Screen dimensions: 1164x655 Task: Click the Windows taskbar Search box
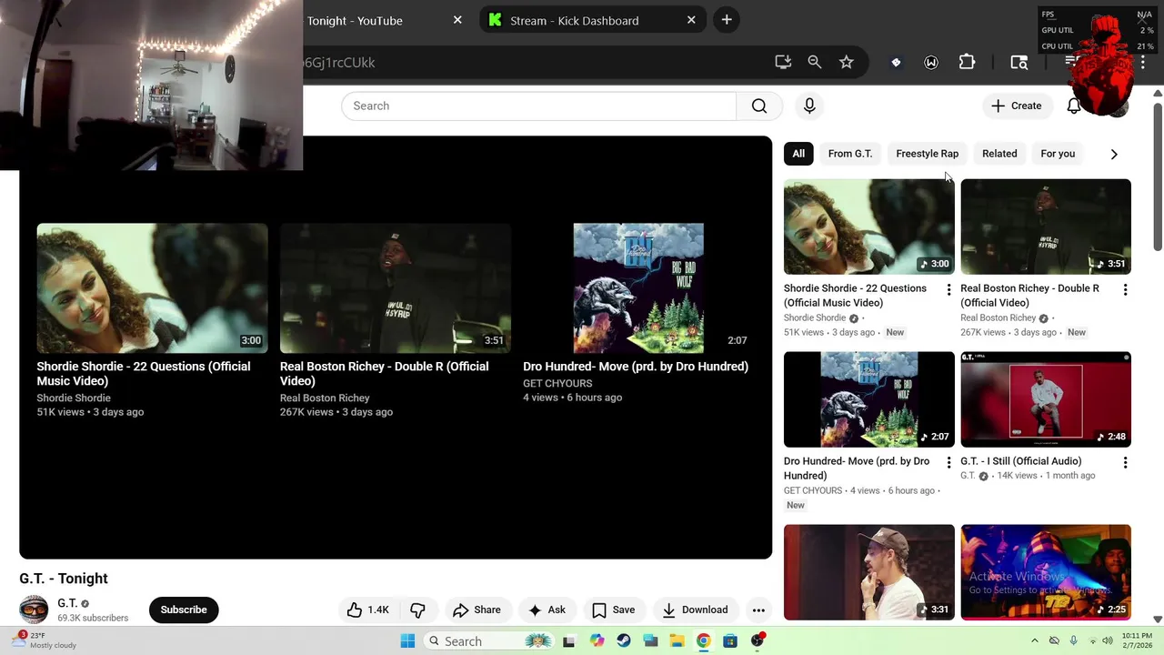coord(487,641)
